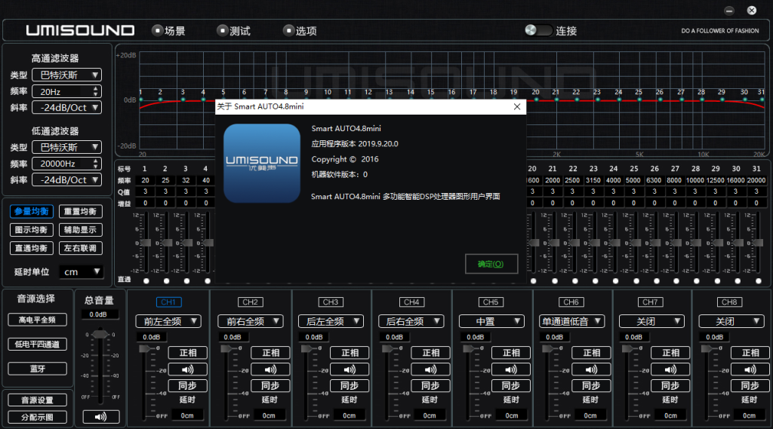Open CH8 关闭 output dropdown
Screen dimensions: 773x429
pyautogui.click(x=731, y=321)
